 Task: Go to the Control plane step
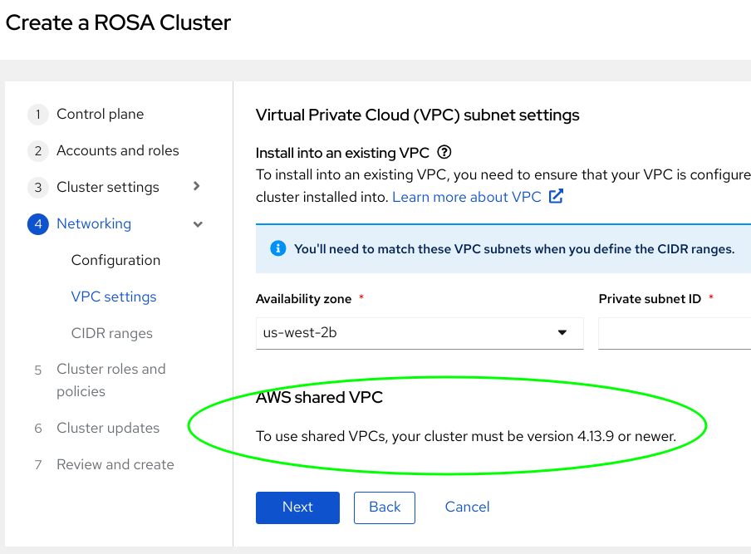click(x=100, y=115)
